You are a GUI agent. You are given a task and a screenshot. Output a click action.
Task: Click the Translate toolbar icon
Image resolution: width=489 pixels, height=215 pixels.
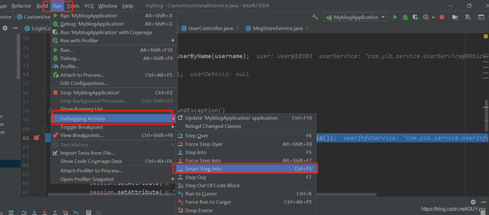pos(468,17)
